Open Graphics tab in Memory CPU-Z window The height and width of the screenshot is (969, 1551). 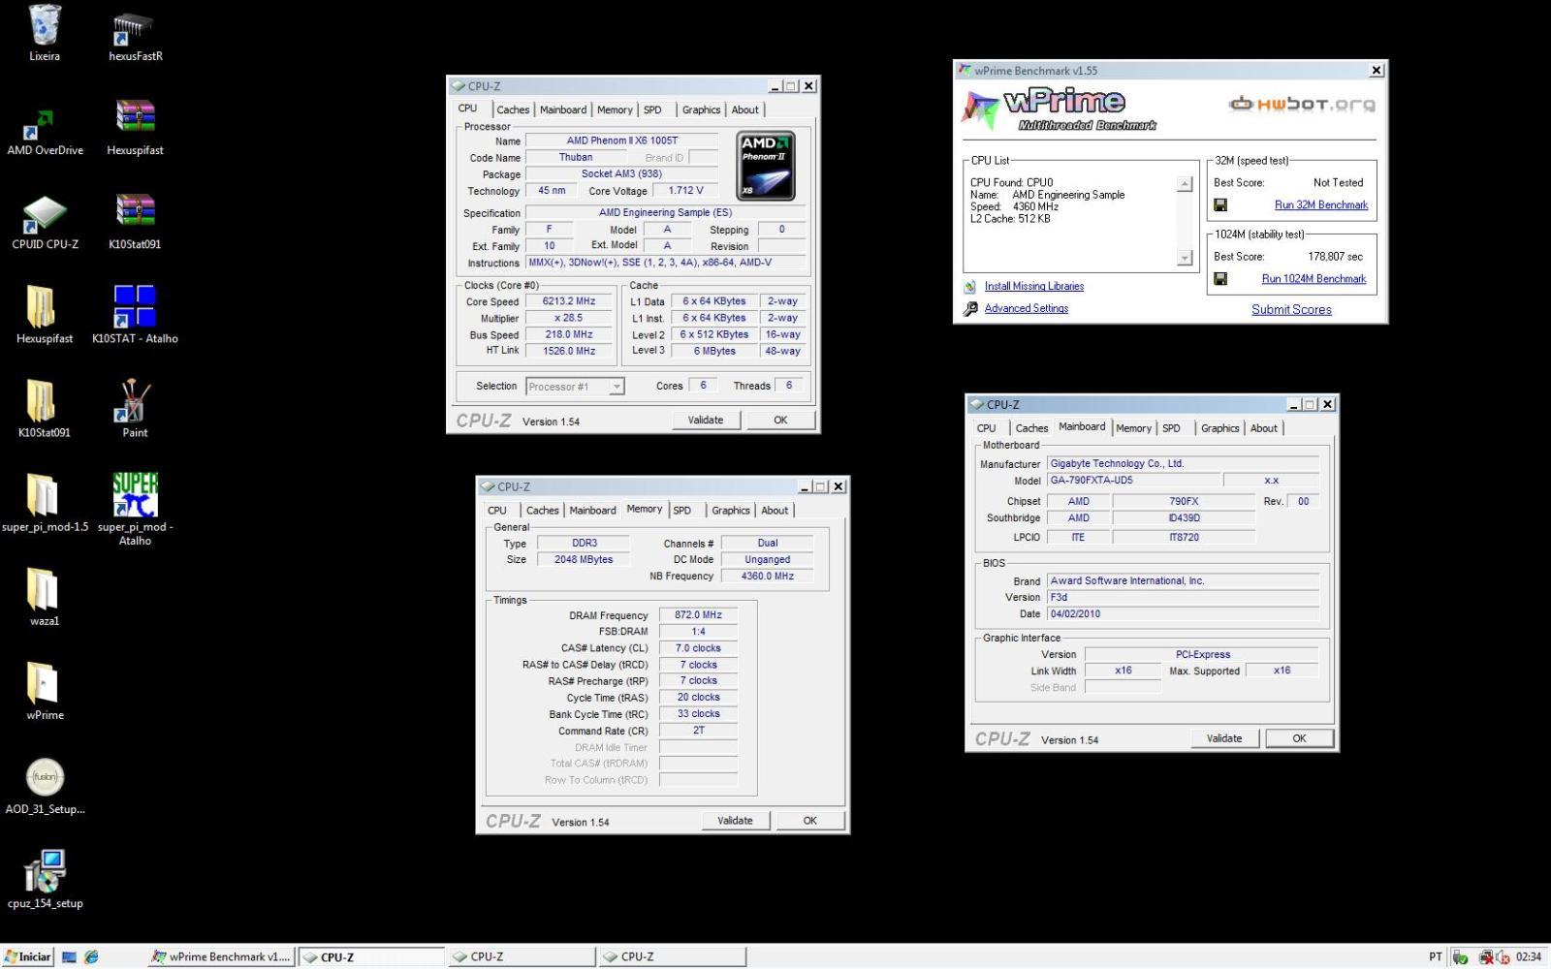coord(731,511)
